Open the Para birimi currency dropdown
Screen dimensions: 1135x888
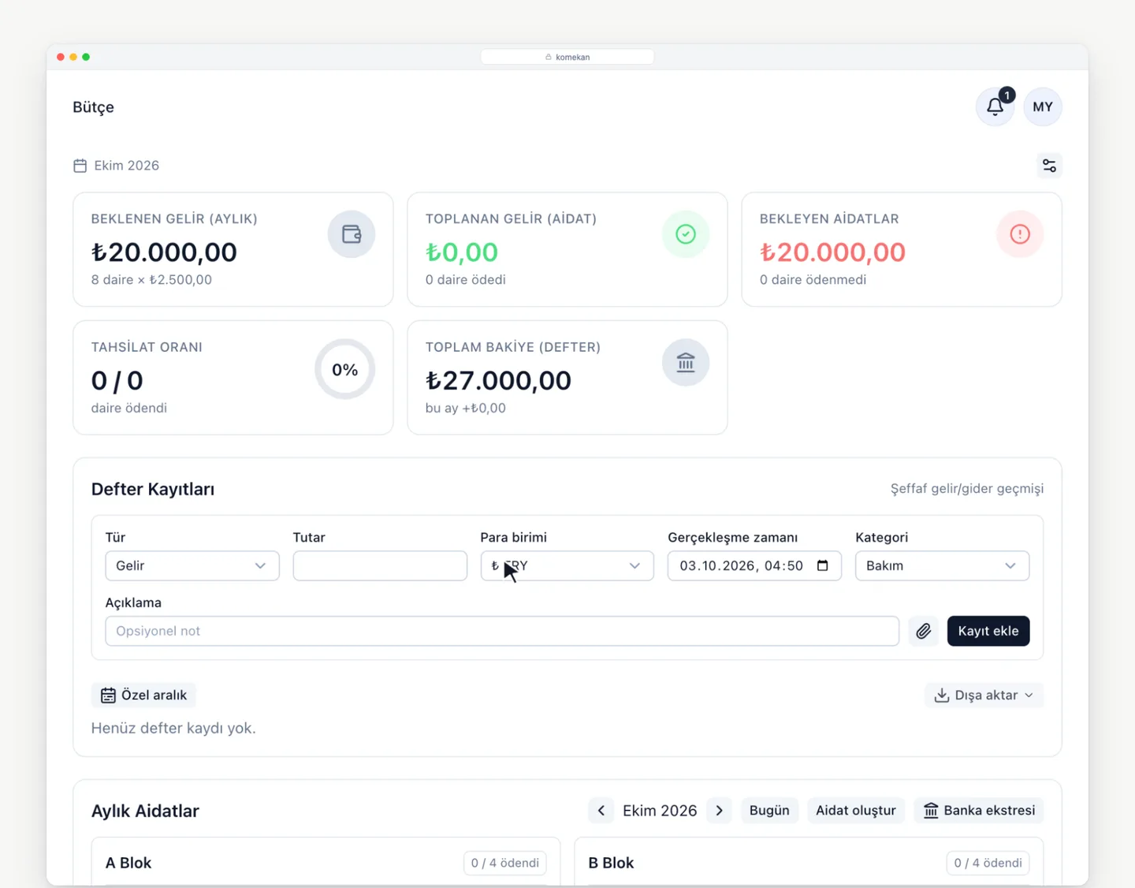567,565
